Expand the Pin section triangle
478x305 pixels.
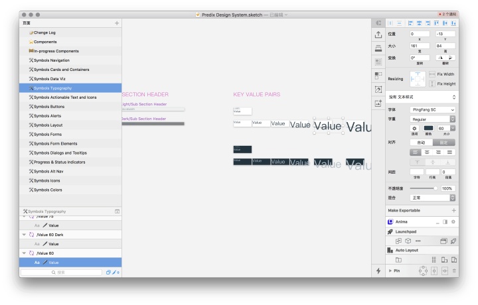pos(390,271)
